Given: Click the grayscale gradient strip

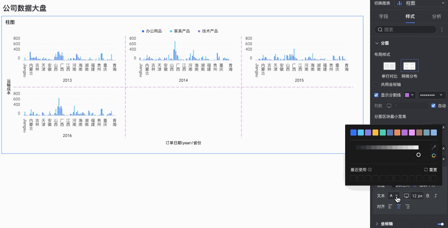Looking at the screenshot, I should coord(387,147).
